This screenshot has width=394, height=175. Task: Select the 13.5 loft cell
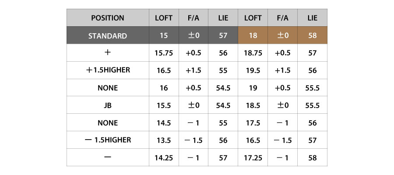tap(164, 140)
